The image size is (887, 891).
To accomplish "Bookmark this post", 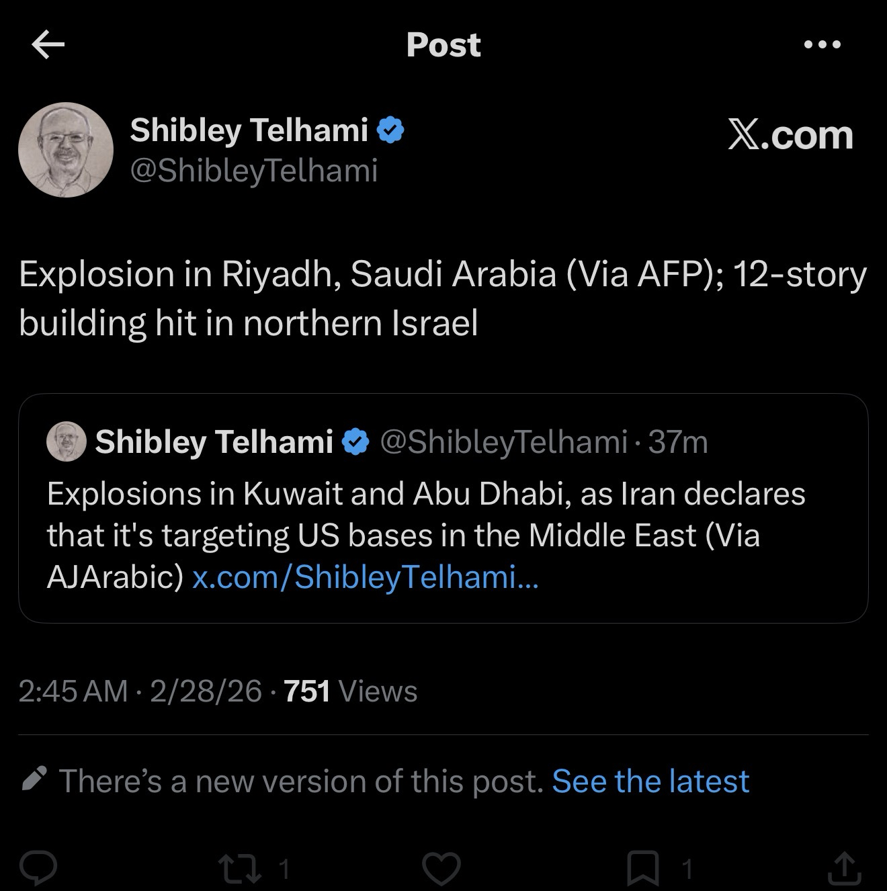I will pyautogui.click(x=643, y=869).
